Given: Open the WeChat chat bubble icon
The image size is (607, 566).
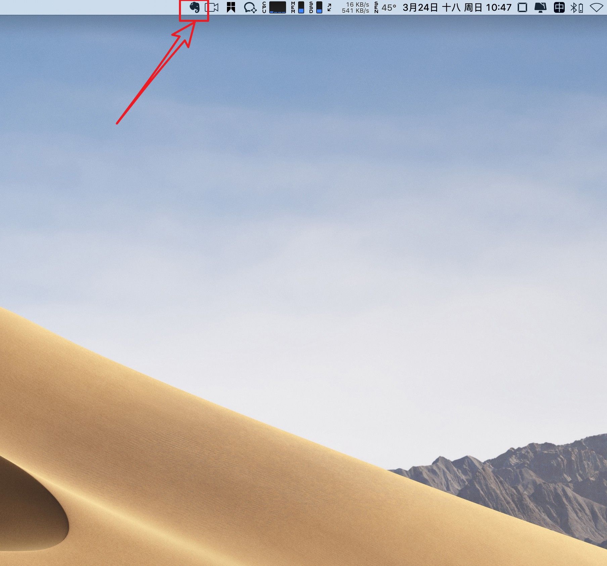Looking at the screenshot, I should [x=250, y=7].
